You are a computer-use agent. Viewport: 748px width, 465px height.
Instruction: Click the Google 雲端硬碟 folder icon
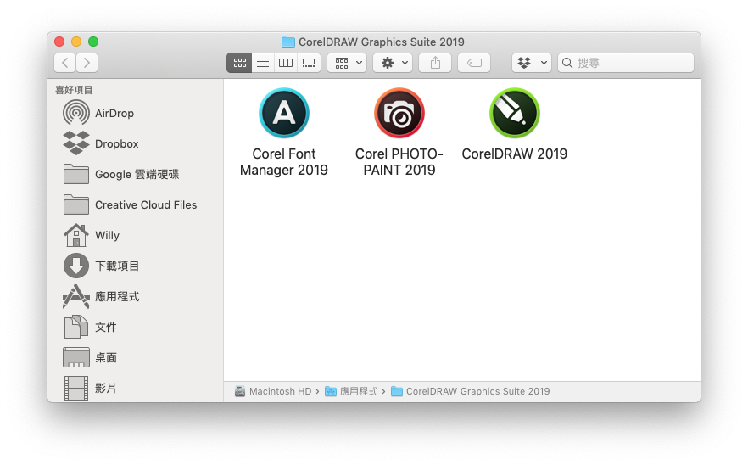[75, 174]
